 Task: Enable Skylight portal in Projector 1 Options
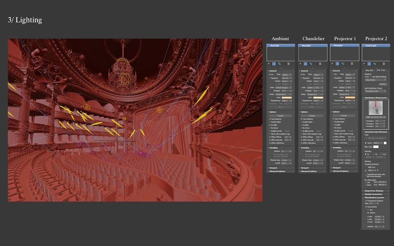click(x=334, y=130)
